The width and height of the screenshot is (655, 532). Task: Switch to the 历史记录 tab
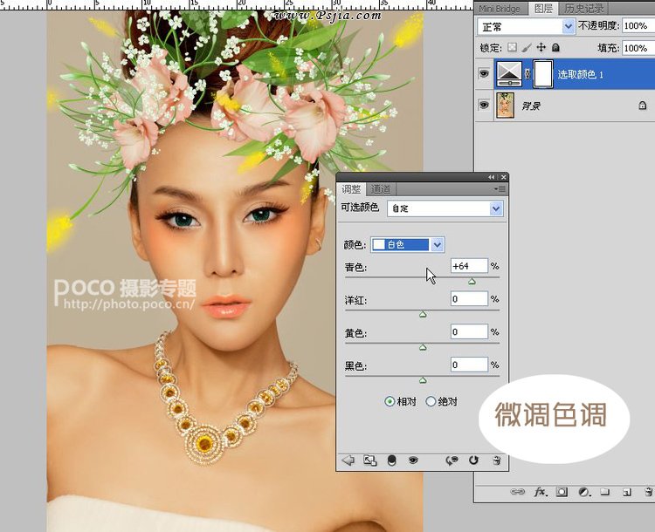[x=583, y=8]
